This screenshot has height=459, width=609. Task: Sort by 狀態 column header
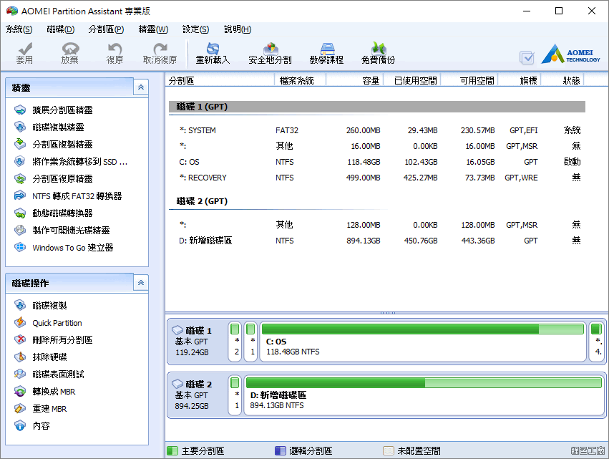(x=562, y=80)
